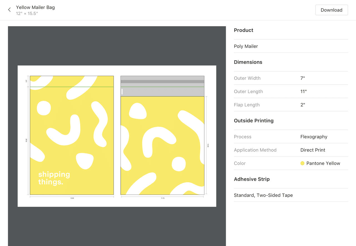
Task: Click the "shipping things." text on the mailer
Action: [54, 178]
